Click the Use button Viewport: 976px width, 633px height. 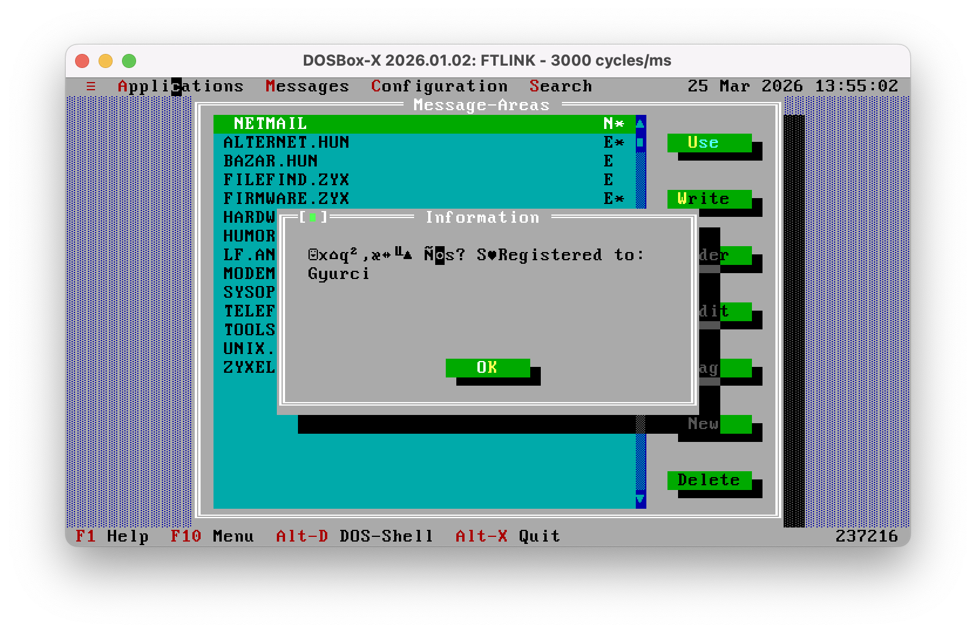click(709, 142)
